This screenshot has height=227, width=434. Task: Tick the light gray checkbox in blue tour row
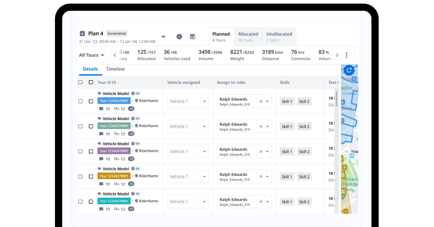point(80,101)
